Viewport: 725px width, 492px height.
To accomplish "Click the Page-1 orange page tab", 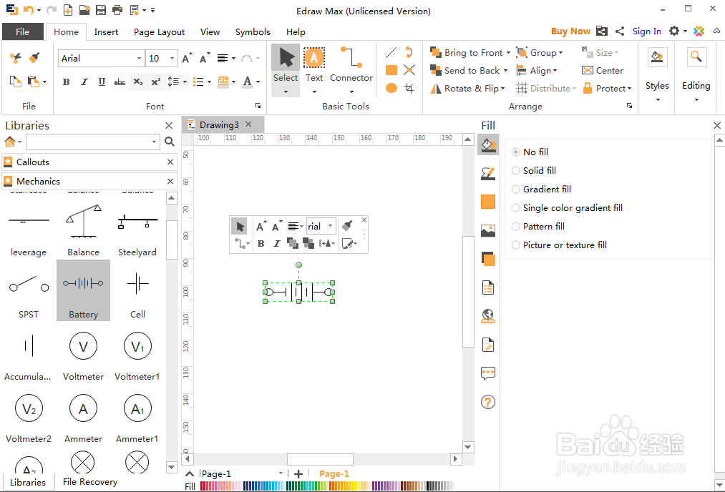I will pyautogui.click(x=334, y=474).
